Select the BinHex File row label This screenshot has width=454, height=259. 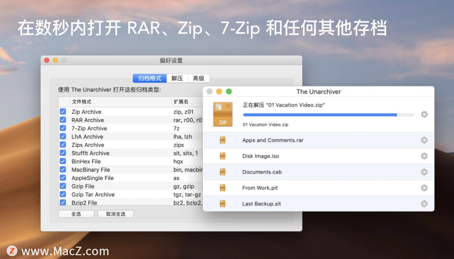86,161
